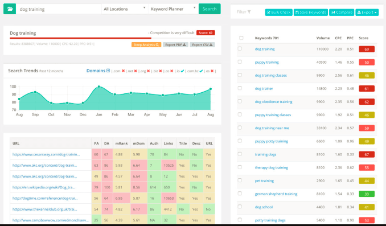Open the All Locations dropdown
The width and height of the screenshot is (386, 226).
(x=125, y=9)
